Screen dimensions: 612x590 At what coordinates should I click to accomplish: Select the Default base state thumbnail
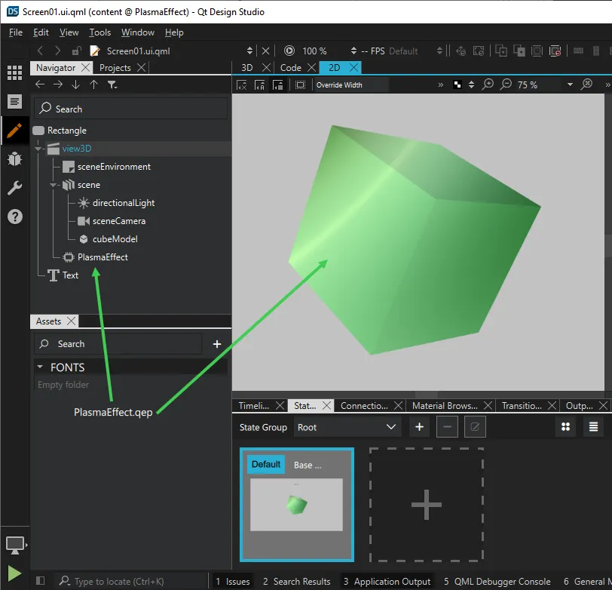click(296, 505)
